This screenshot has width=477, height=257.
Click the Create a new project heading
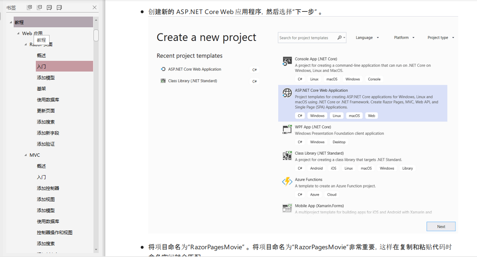(x=207, y=38)
